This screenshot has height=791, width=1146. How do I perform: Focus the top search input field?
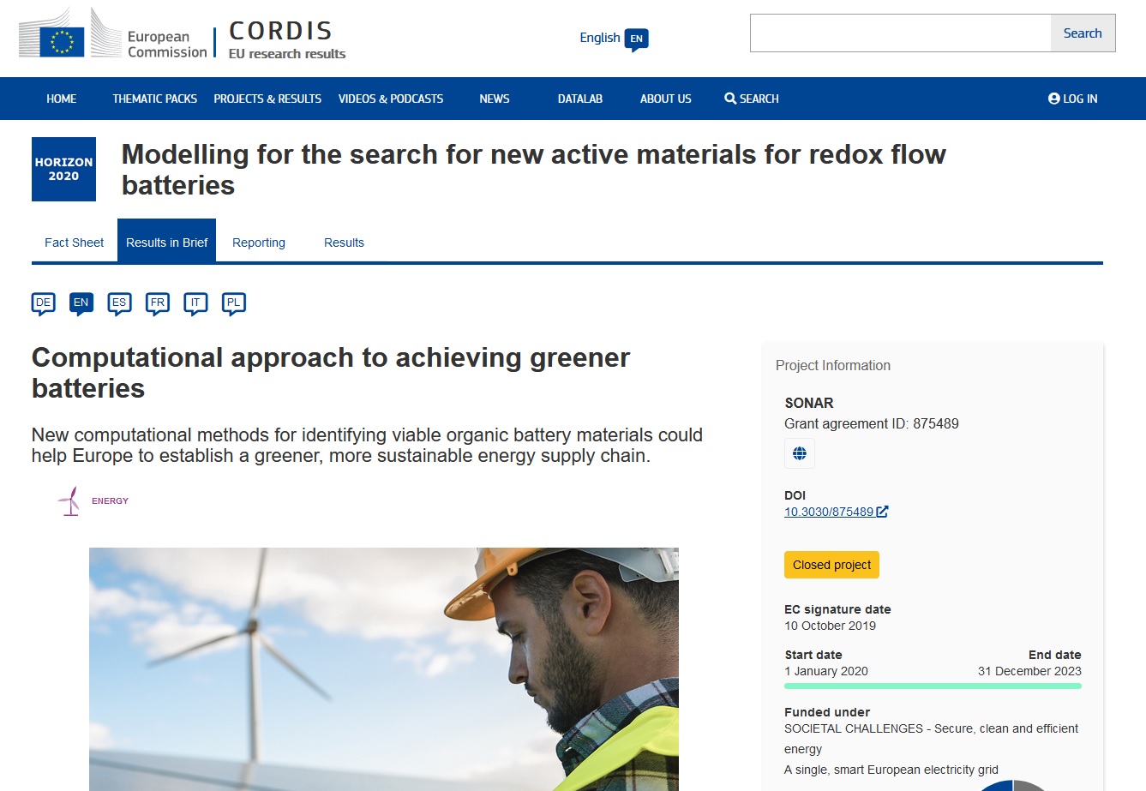(900, 33)
